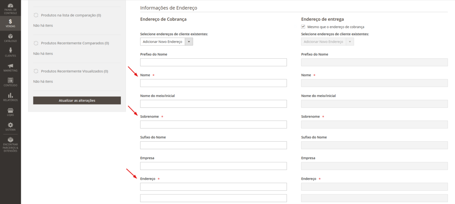Expand Produtos Recentemente Comparados section
455x204 pixels.
[x=71, y=43]
